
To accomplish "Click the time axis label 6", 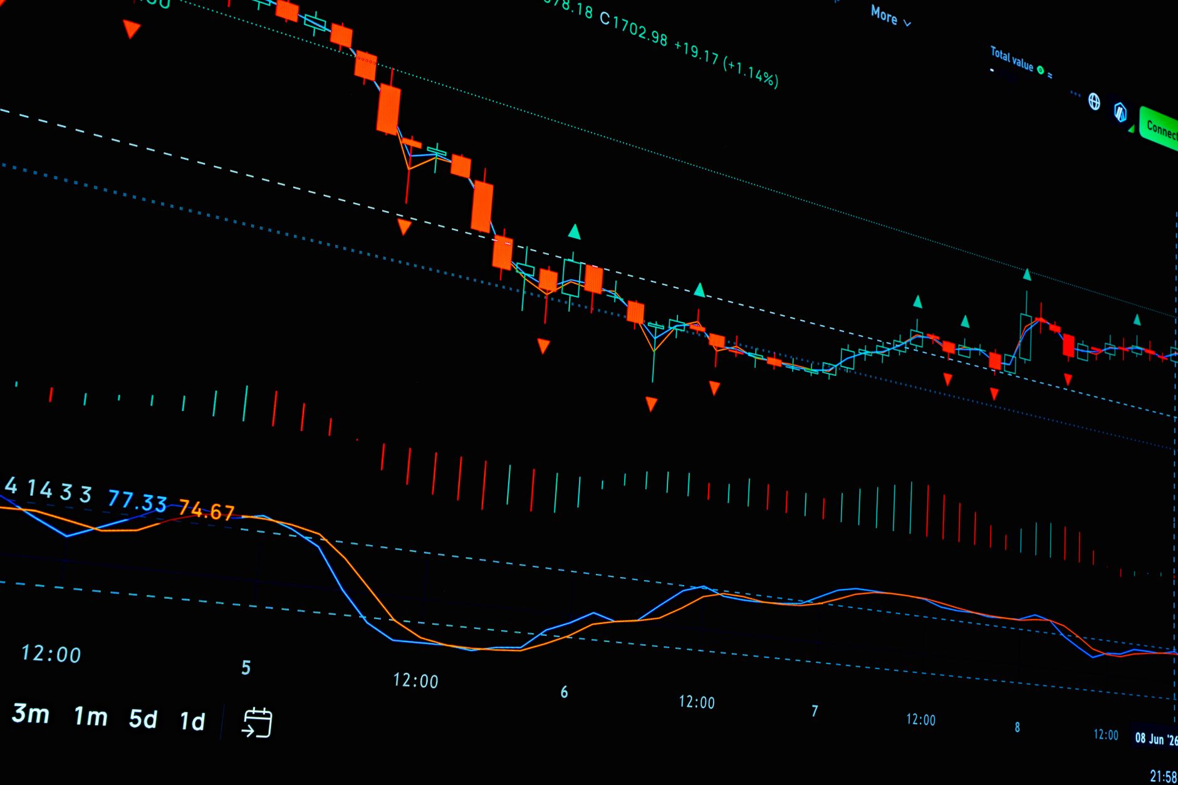I will coord(564,692).
